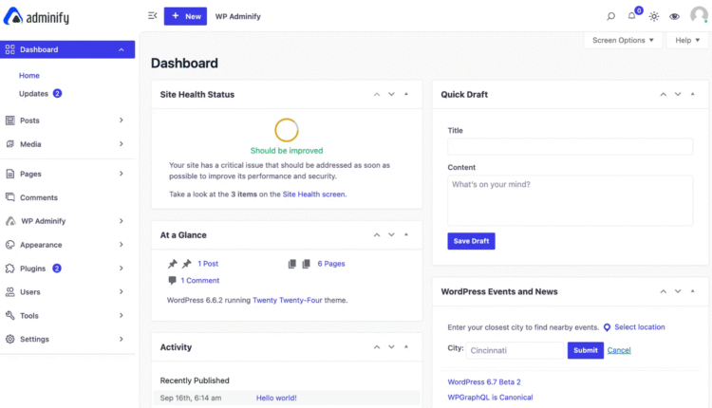The height and width of the screenshot is (408, 712).
Task: Collapse sidebar with menu toggle icon
Action: (x=153, y=16)
